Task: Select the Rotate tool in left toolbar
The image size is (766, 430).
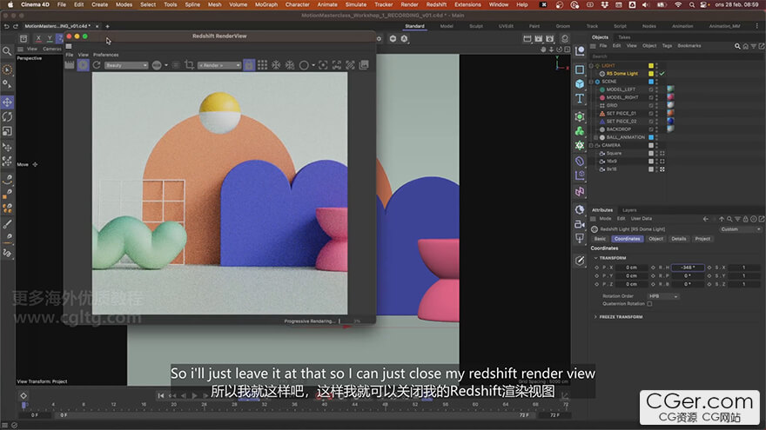Action: [x=7, y=117]
